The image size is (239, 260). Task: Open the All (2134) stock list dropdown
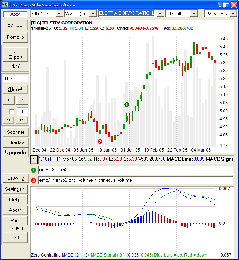pos(59,13)
